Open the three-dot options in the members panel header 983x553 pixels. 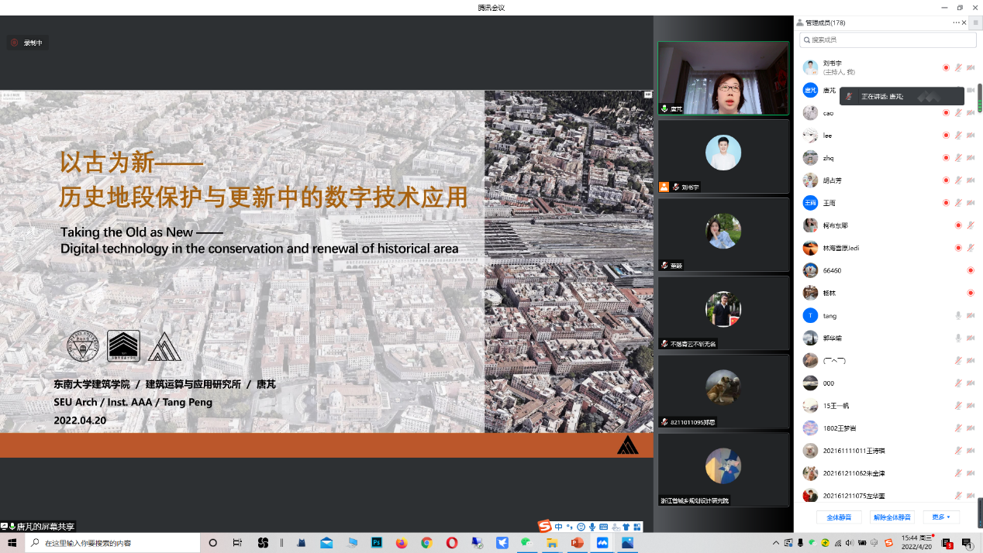tap(956, 22)
